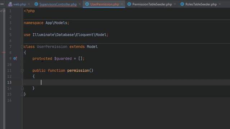This screenshot has width=230, height=129.
Task: Click the minimize dash icon left of tabs
Action: tap(2, 4)
